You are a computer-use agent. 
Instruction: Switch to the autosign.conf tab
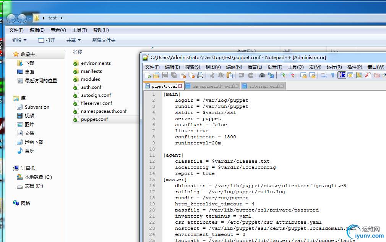[264, 86]
